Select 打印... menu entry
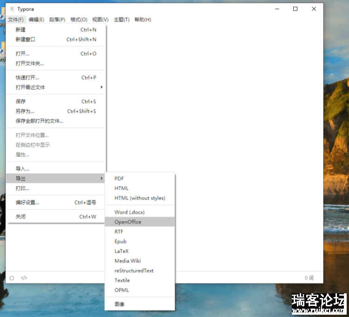The width and height of the screenshot is (349, 317). [x=56, y=188]
